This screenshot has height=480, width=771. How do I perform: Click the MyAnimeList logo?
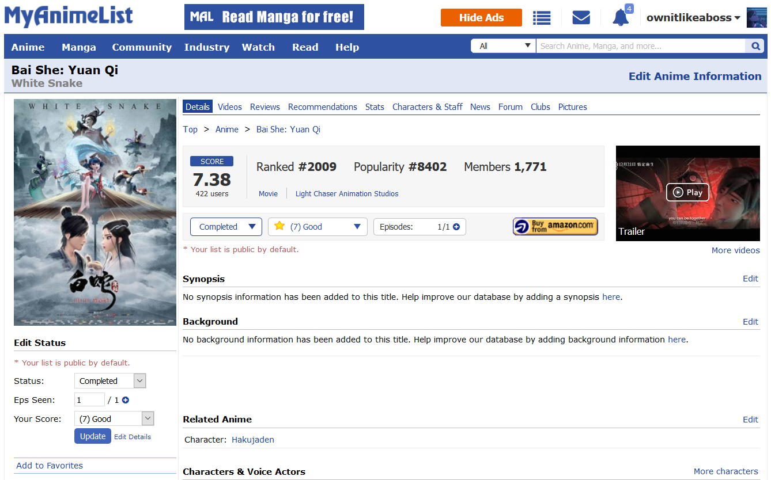[x=69, y=17]
